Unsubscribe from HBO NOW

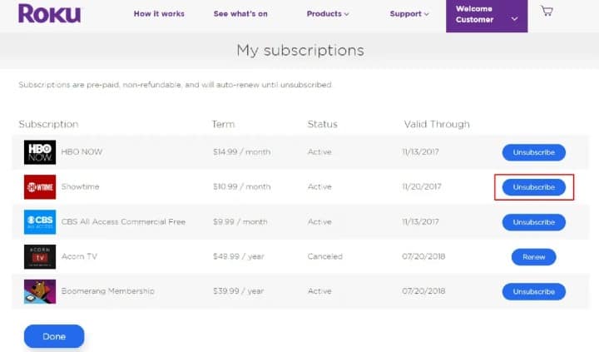533,152
